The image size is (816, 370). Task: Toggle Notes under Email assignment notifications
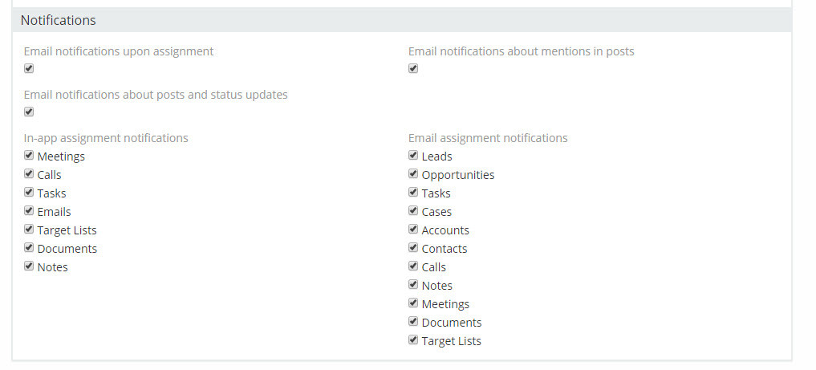pyautogui.click(x=413, y=285)
